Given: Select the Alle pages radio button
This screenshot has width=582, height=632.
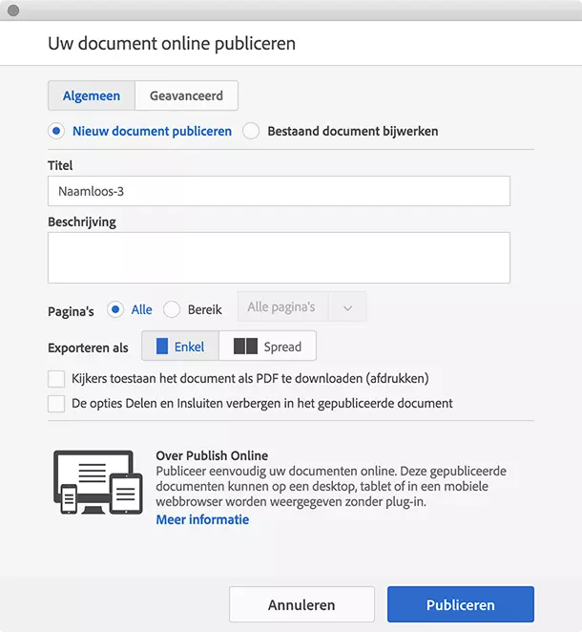Looking at the screenshot, I should (x=115, y=309).
